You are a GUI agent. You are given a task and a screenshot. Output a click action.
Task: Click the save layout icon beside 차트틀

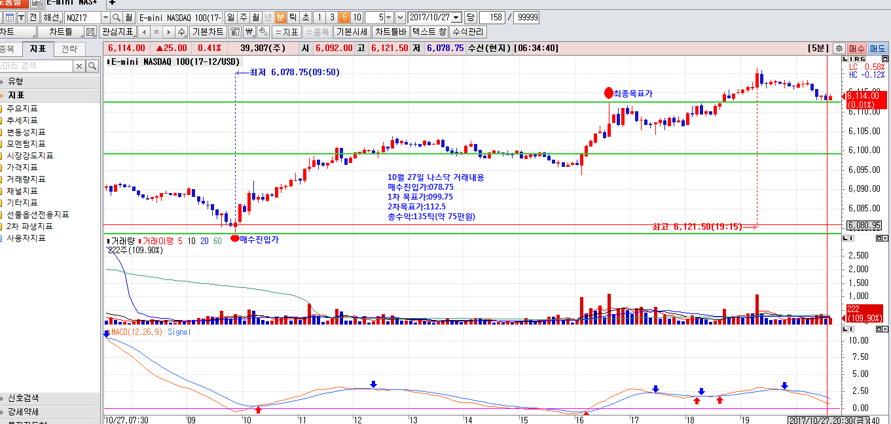[x=90, y=31]
